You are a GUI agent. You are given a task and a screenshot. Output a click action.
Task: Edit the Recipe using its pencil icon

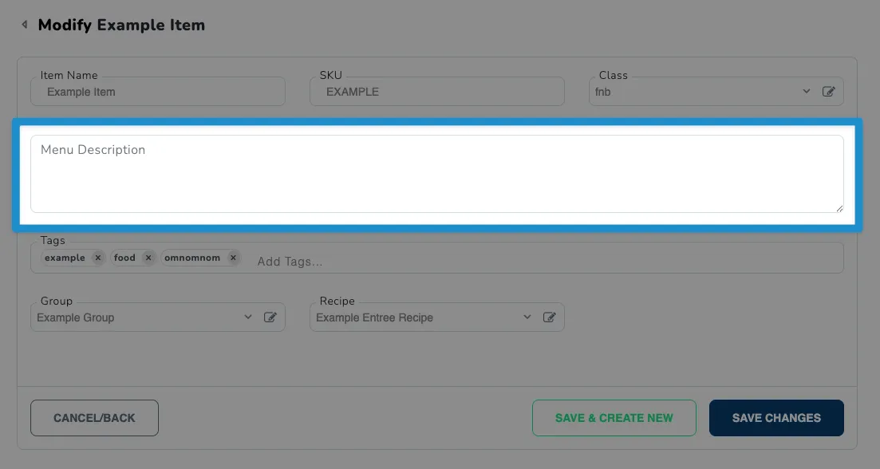pyautogui.click(x=550, y=317)
